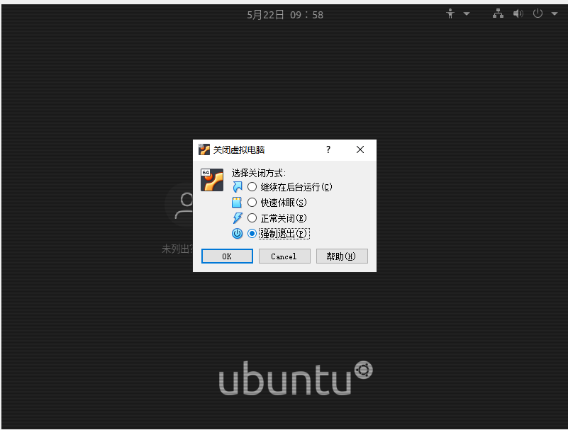Image resolution: width=568 pixels, height=430 pixels.
Task: Click the Cancel button
Action: coord(284,256)
